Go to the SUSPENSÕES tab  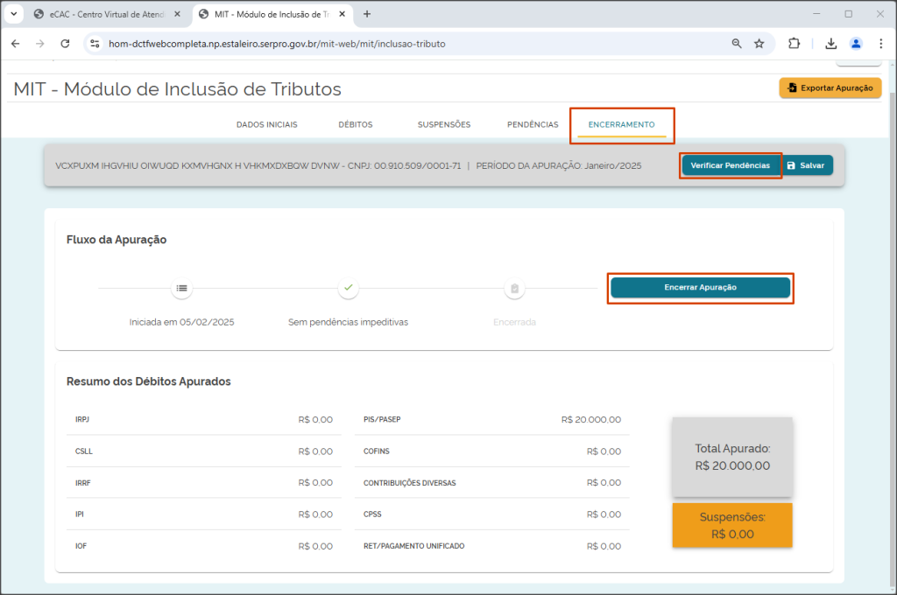coord(444,124)
